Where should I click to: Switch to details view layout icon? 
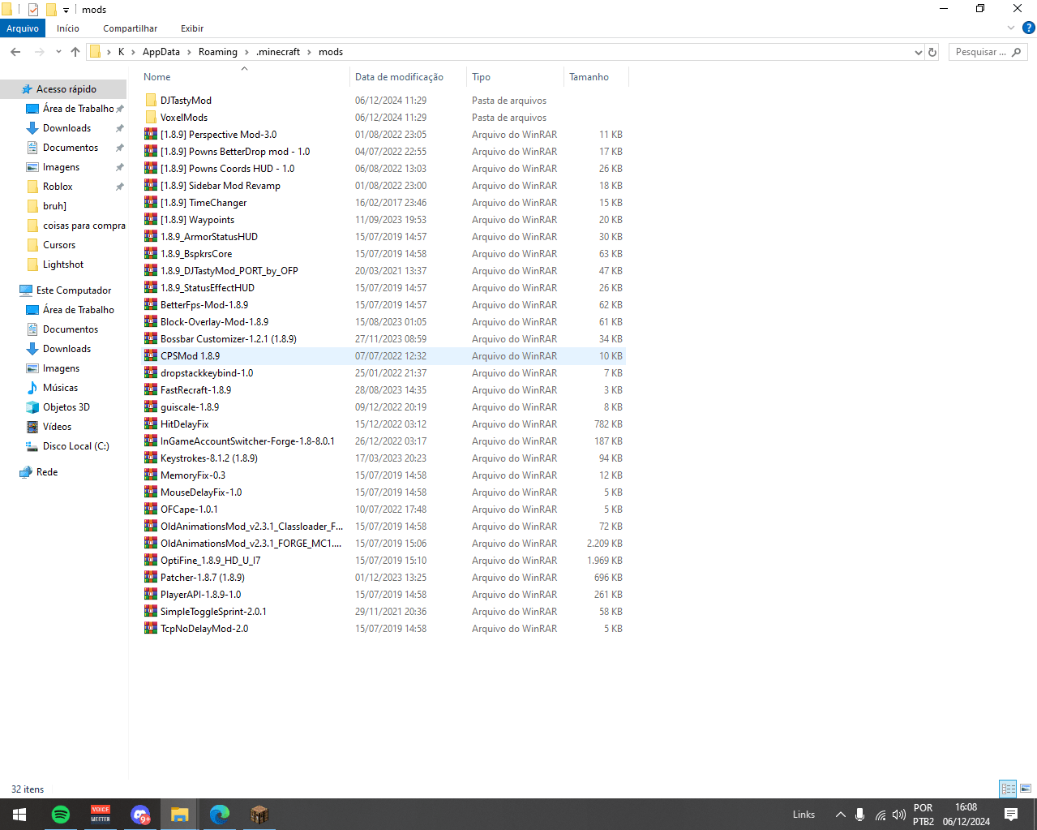1009,789
